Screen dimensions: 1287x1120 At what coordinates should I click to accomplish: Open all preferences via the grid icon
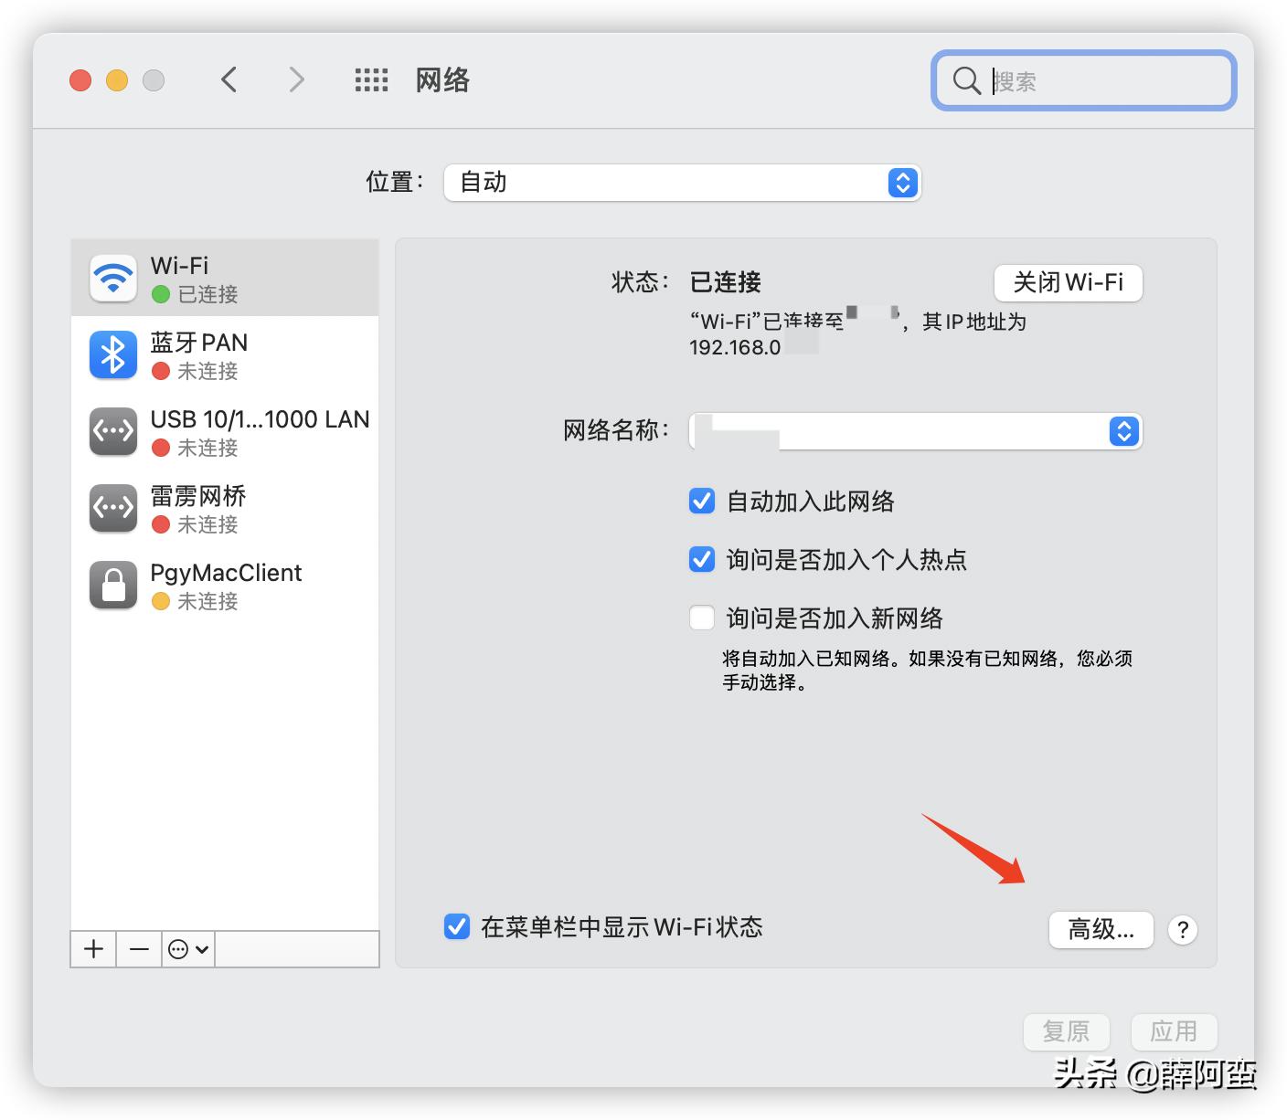click(370, 79)
